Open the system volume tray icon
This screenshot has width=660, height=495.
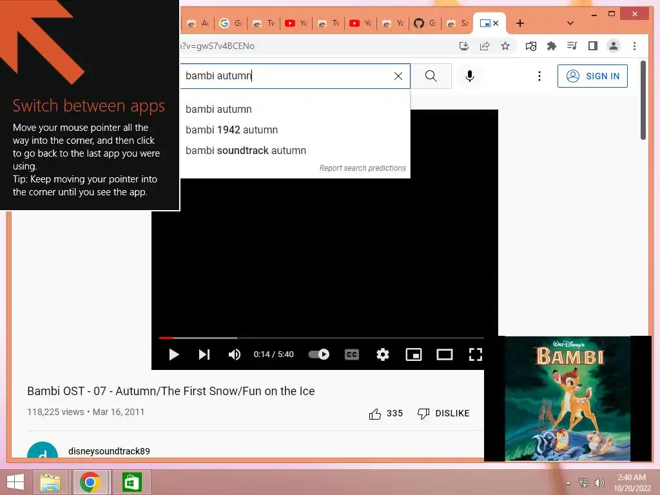click(x=599, y=483)
